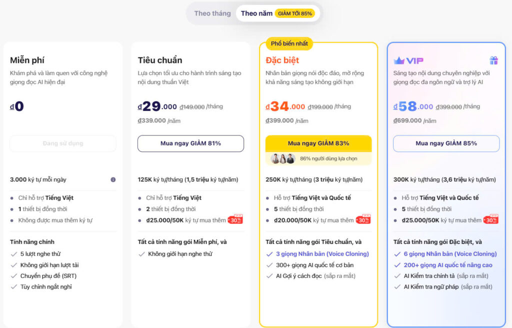
Task: Click checkmark beside Không giới hạn lượt tải
Action: pyautogui.click(x=13, y=265)
